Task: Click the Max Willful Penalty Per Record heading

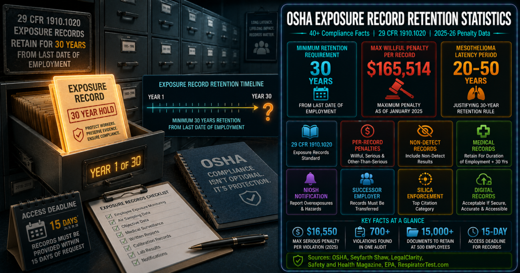Action: (400, 51)
